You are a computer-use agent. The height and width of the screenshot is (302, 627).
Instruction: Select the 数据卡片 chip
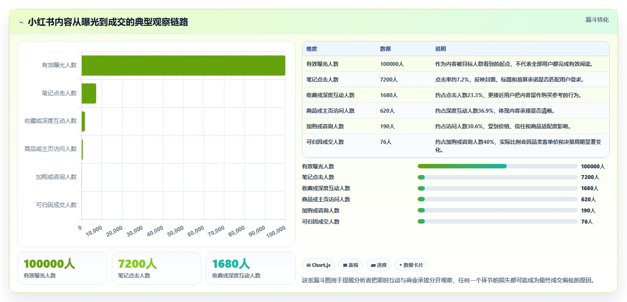pos(411,265)
